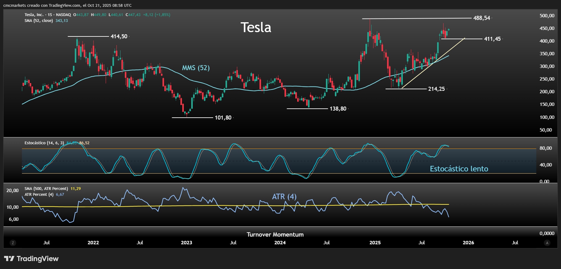The width and height of the screenshot is (561, 269).
Task: Click the ATR Percent value 6,67
Action: (x=60, y=195)
